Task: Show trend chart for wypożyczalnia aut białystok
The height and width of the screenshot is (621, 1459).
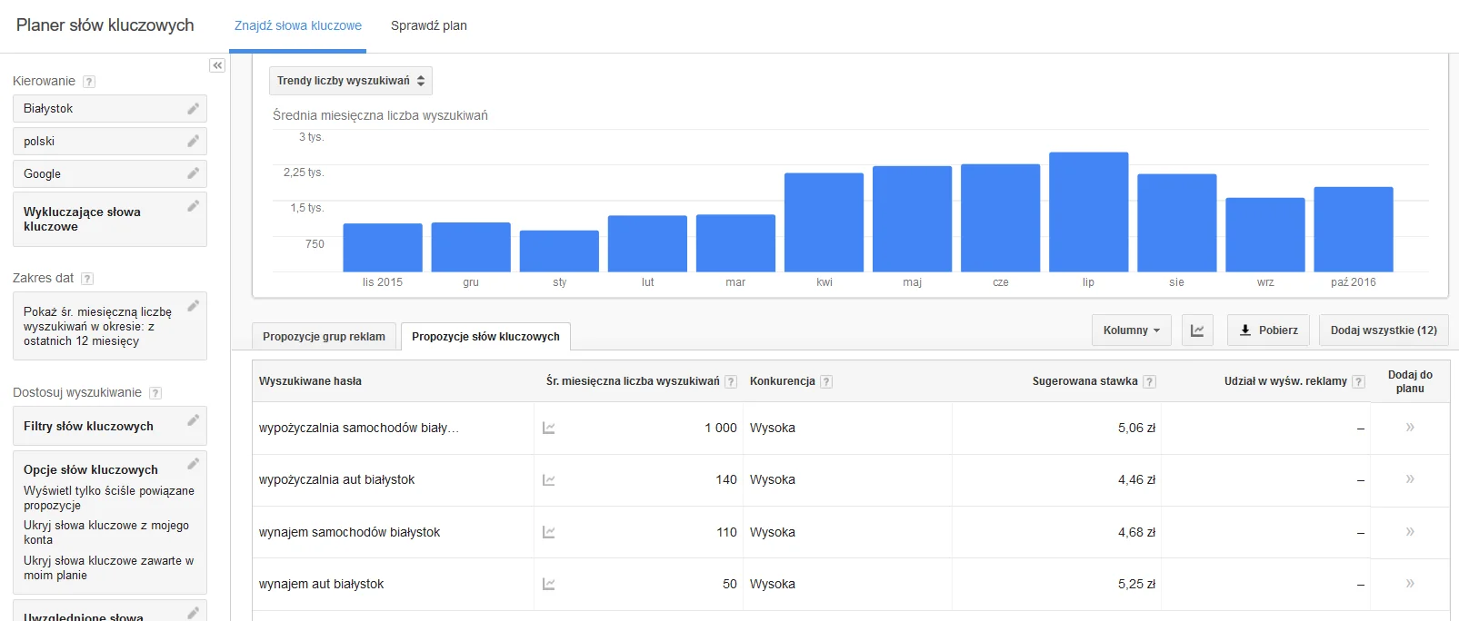Action: (549, 479)
